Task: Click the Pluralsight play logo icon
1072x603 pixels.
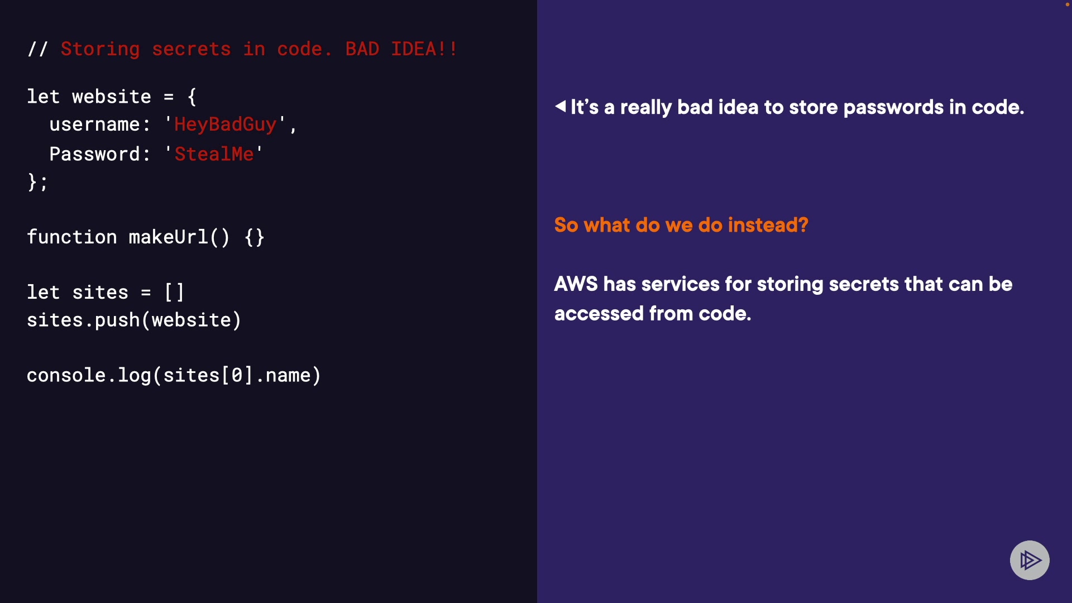Action: (1030, 560)
